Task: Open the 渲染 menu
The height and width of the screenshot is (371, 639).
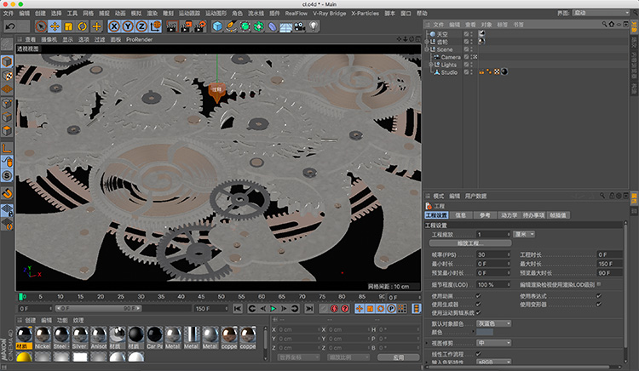Action: pos(152,13)
